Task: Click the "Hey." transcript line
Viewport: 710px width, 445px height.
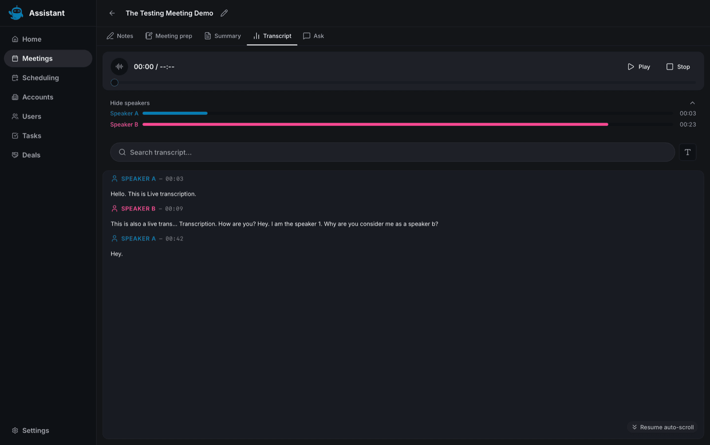Action: (117, 254)
